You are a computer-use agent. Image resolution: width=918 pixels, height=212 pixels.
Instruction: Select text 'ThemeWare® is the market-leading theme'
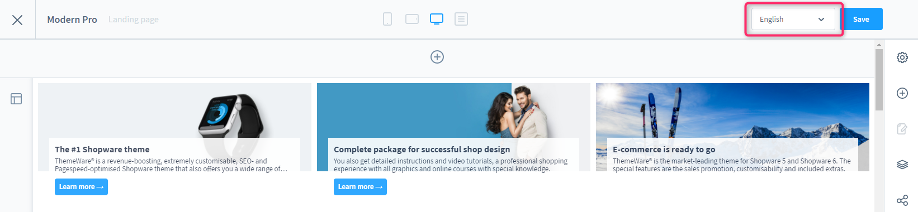[x=732, y=165]
